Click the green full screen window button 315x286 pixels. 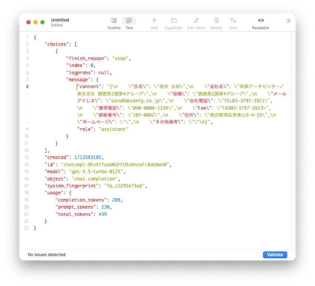tap(42, 22)
